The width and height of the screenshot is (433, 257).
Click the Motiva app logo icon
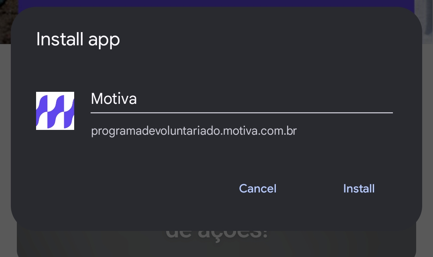pos(55,111)
